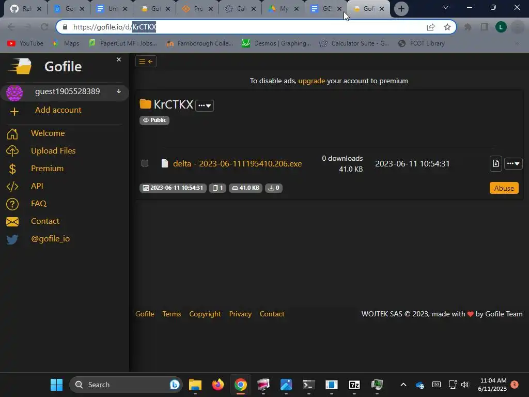The width and height of the screenshot is (529, 397).
Task: Open delta - 2023-06-11T195410.206.exe file link
Action: coord(238,163)
